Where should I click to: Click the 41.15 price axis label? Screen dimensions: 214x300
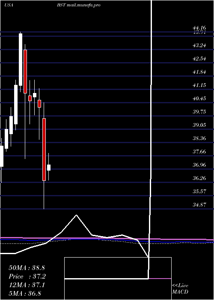[x=199, y=85]
